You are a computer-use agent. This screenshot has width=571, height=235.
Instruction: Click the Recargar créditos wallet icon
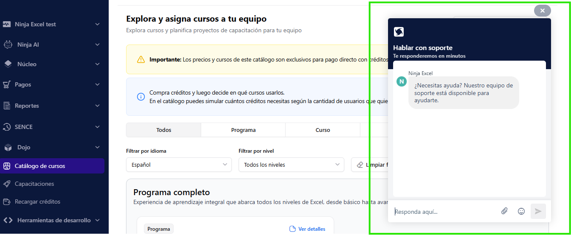(x=6, y=201)
